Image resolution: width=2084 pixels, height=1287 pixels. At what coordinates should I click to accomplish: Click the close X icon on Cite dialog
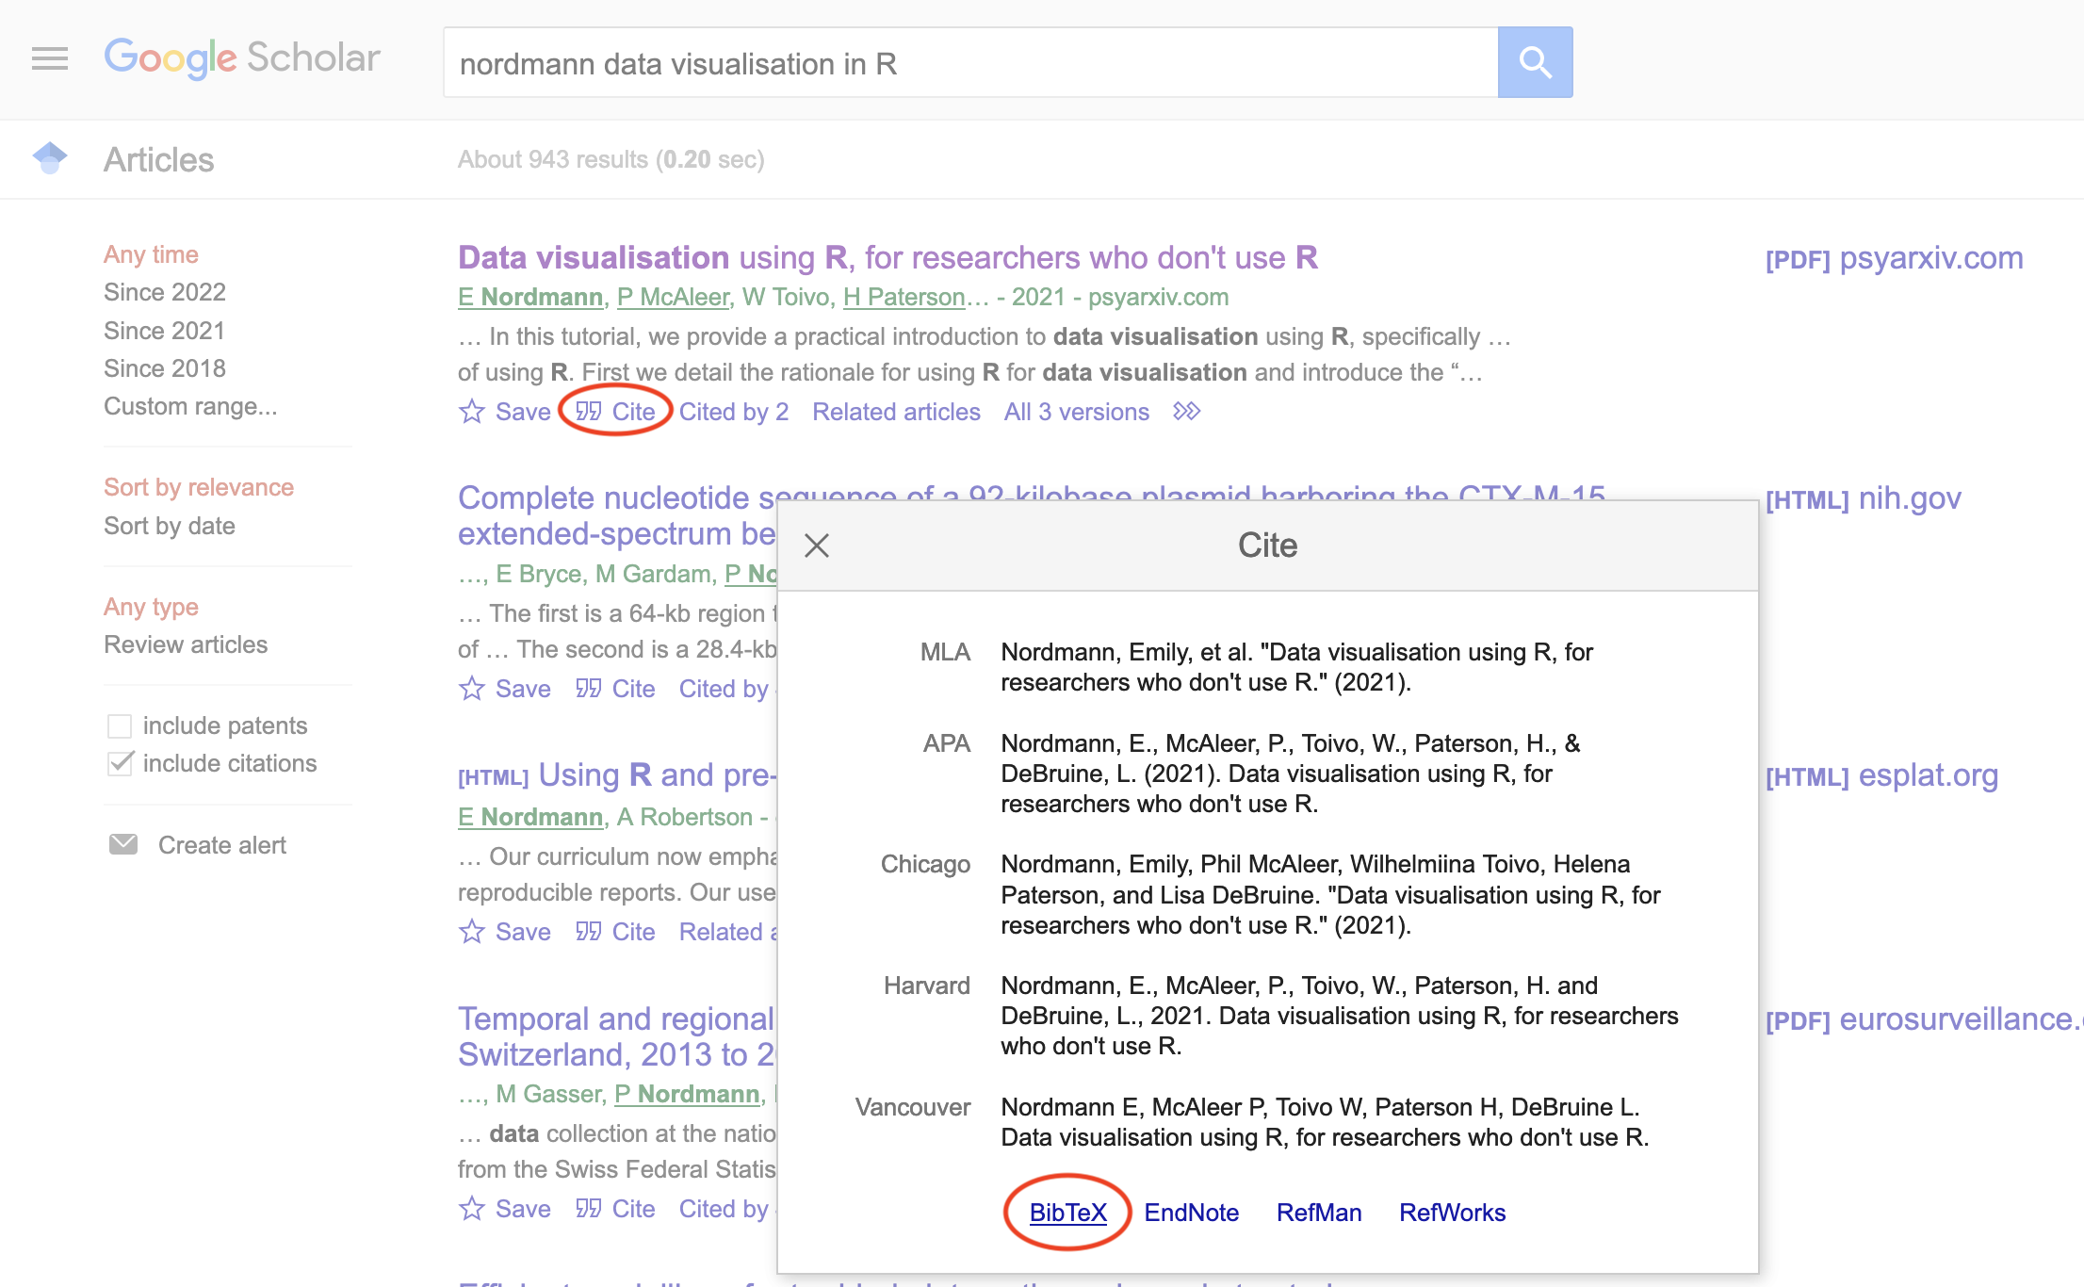[x=817, y=545]
